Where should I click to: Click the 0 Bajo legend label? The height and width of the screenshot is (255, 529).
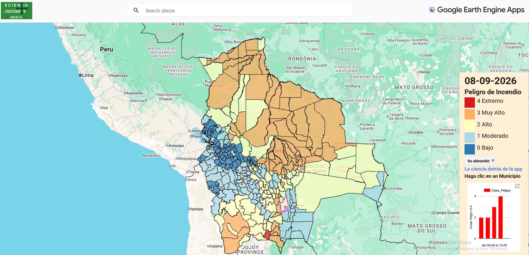[x=485, y=148]
